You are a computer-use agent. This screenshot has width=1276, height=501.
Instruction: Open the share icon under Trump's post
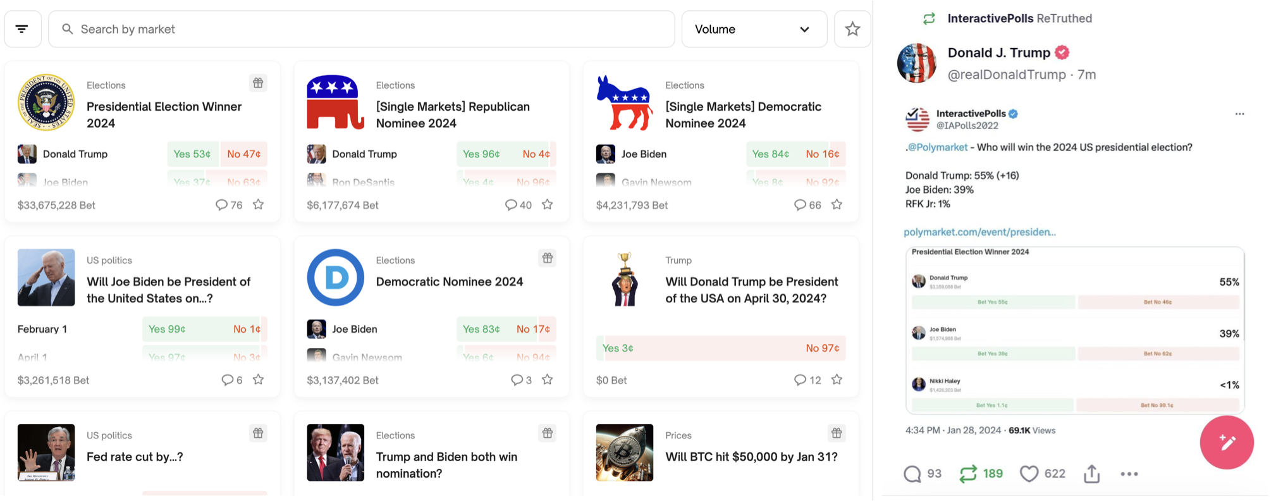1091,473
